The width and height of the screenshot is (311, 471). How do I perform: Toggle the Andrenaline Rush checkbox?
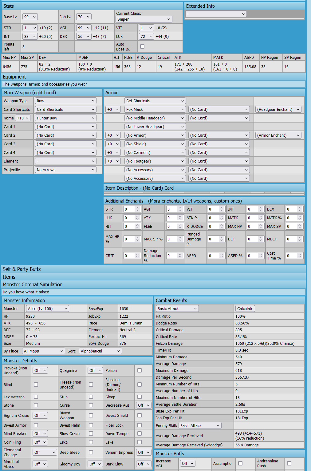289,463
